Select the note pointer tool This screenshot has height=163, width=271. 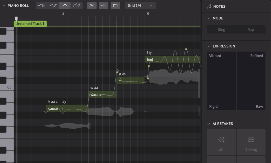point(42,6)
